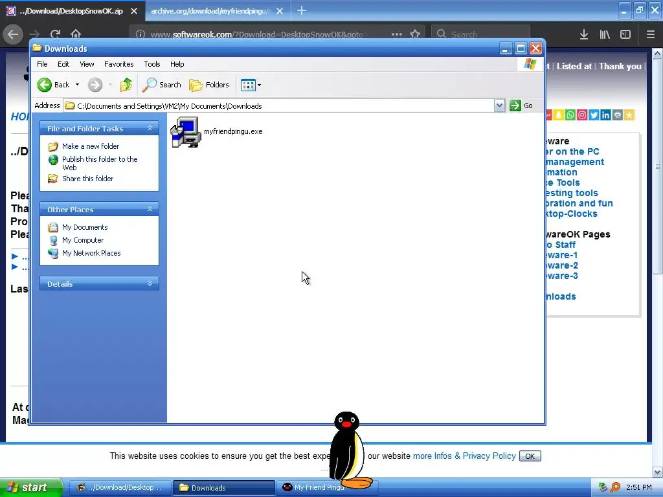Screen dimensions: 663x497
Task: Click the browser Back button
Action: (x=13, y=34)
